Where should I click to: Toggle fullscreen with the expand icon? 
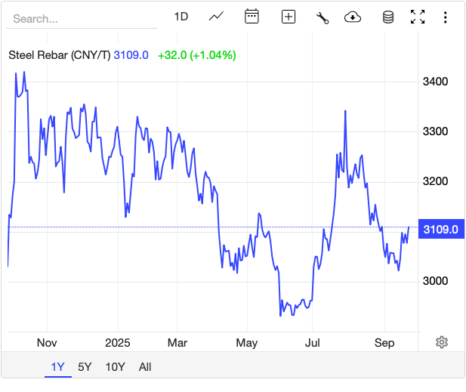(418, 17)
